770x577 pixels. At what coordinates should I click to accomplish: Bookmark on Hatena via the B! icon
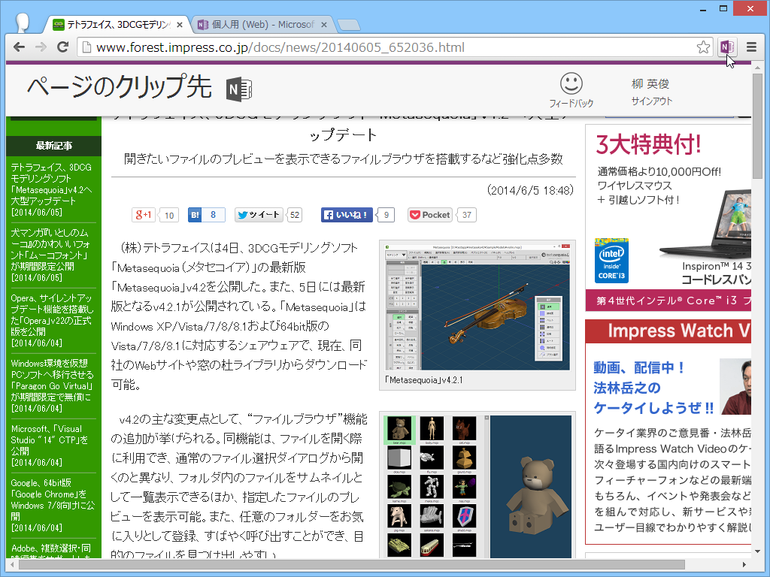[x=192, y=215]
